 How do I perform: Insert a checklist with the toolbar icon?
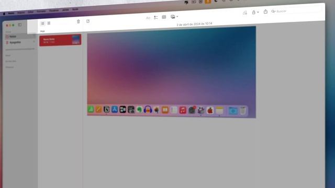(x=156, y=17)
